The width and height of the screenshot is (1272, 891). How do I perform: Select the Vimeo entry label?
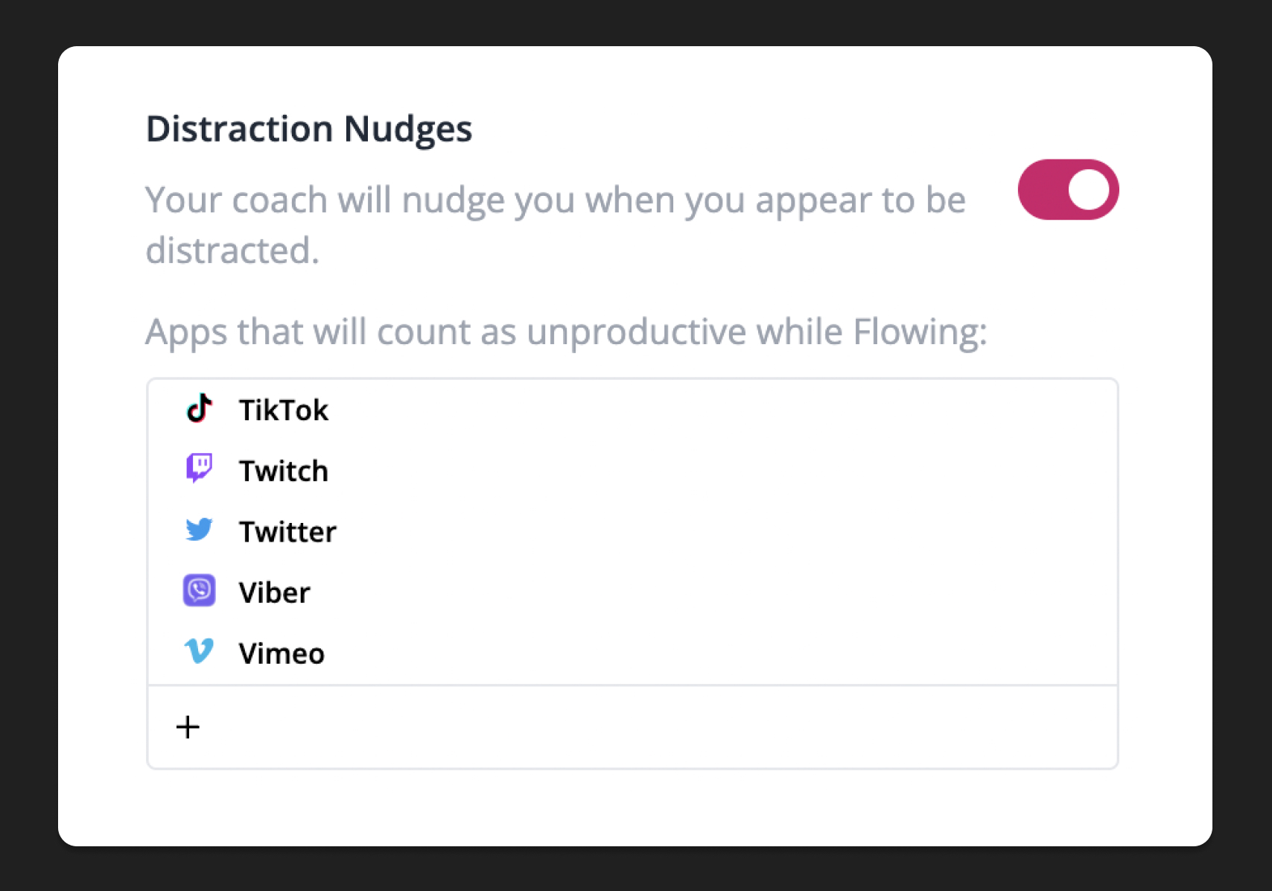[282, 654]
